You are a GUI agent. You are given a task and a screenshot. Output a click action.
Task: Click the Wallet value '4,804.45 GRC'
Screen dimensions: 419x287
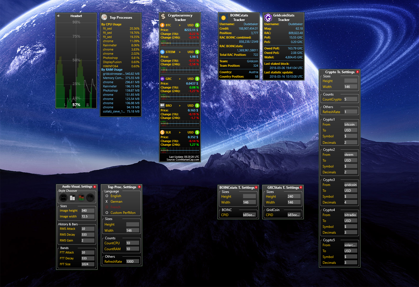(x=294, y=57)
